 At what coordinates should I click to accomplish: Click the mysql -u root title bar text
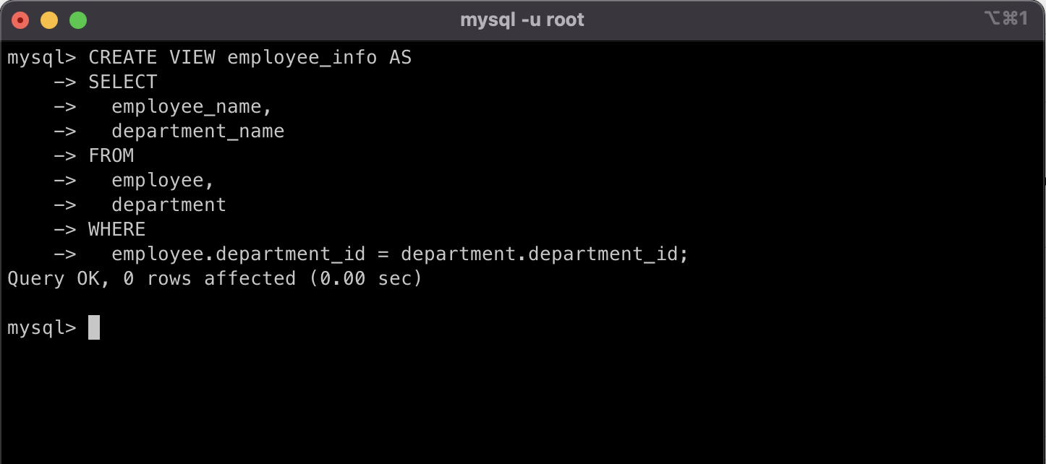point(522,19)
